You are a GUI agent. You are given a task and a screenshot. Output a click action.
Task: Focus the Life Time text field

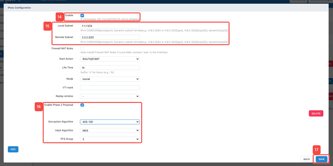point(110,68)
